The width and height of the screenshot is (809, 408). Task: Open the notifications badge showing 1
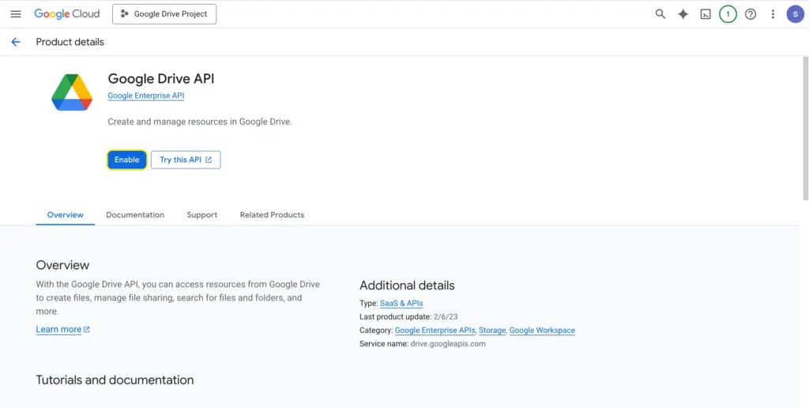point(728,14)
